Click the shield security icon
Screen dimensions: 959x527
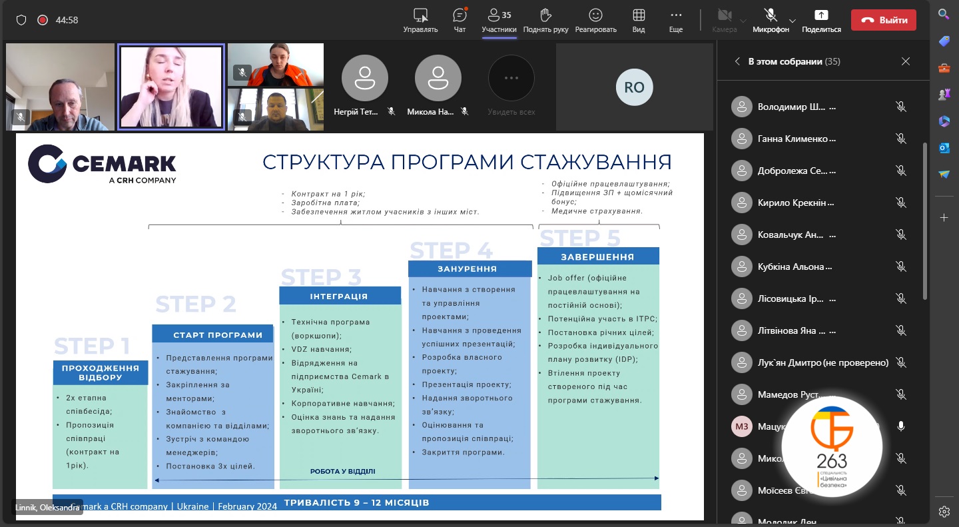(x=21, y=20)
